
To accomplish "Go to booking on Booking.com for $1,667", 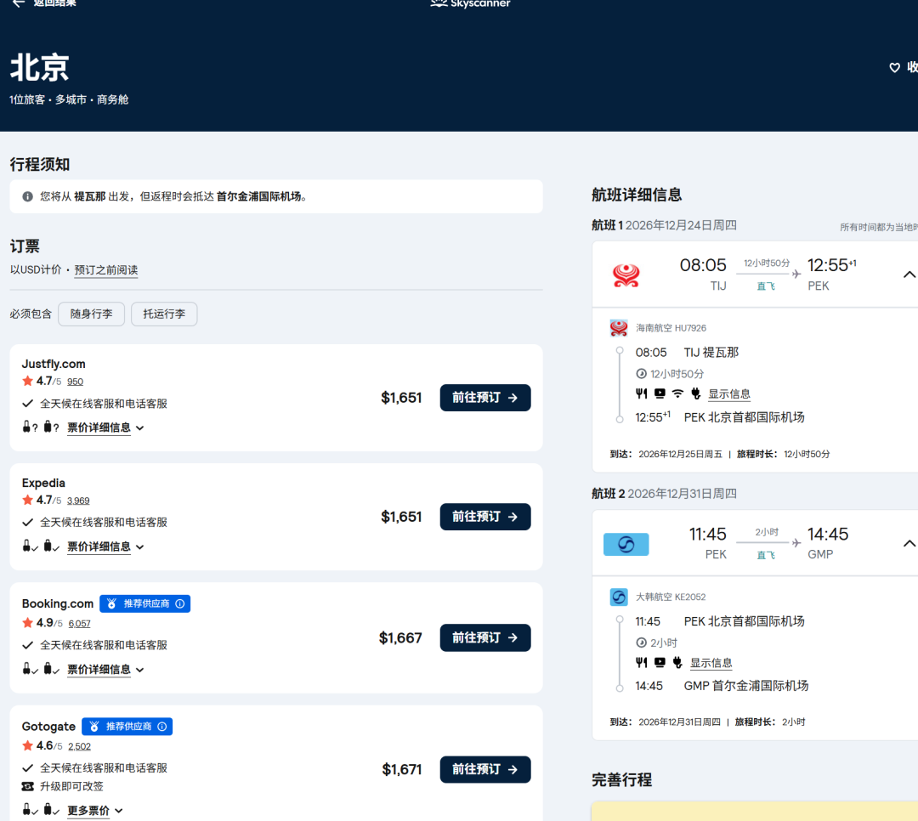I will tap(485, 637).
